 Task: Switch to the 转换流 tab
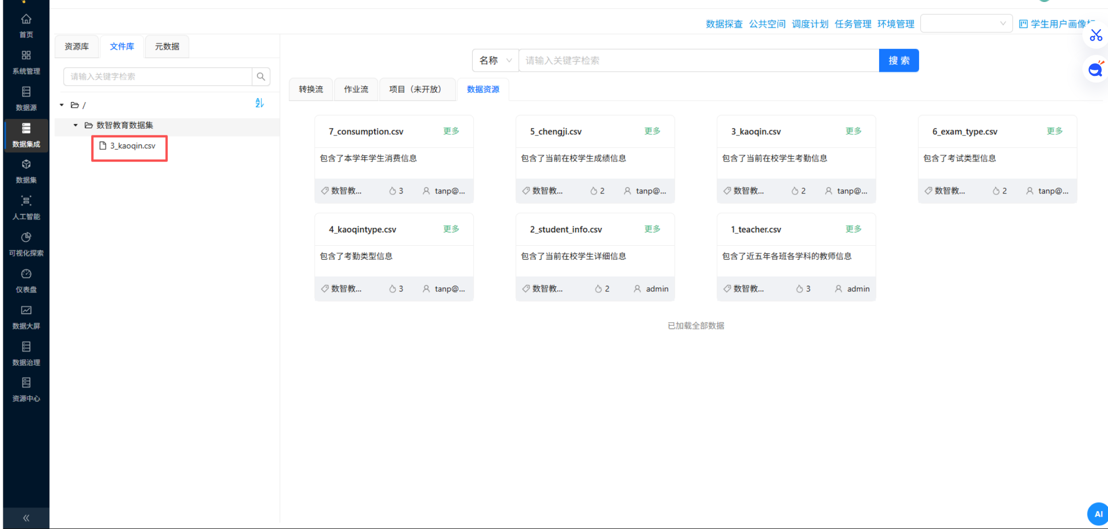pos(311,89)
